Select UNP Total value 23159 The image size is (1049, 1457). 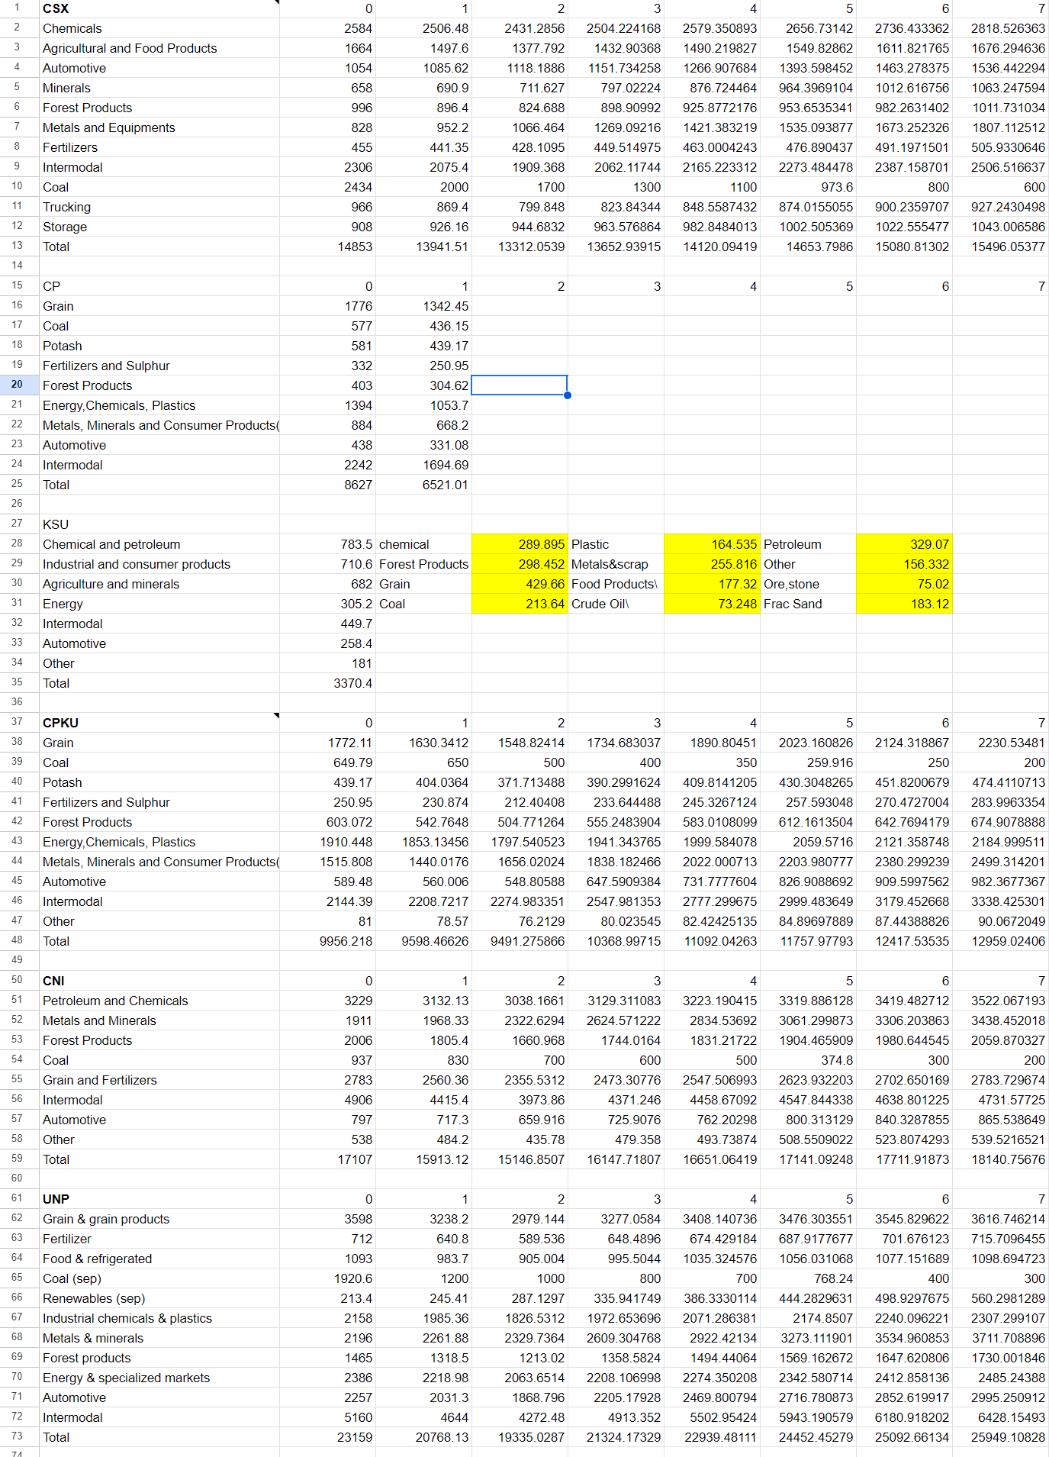328,1437
